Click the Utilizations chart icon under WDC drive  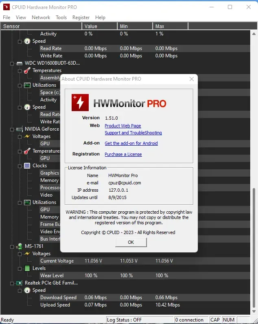pos(27,85)
